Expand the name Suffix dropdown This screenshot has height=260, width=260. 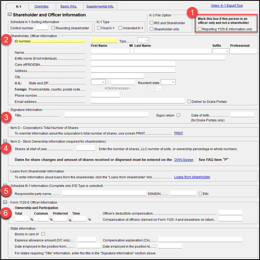point(221,51)
